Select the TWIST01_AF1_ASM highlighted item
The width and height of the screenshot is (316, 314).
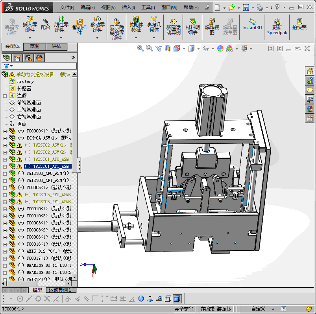click(x=48, y=166)
